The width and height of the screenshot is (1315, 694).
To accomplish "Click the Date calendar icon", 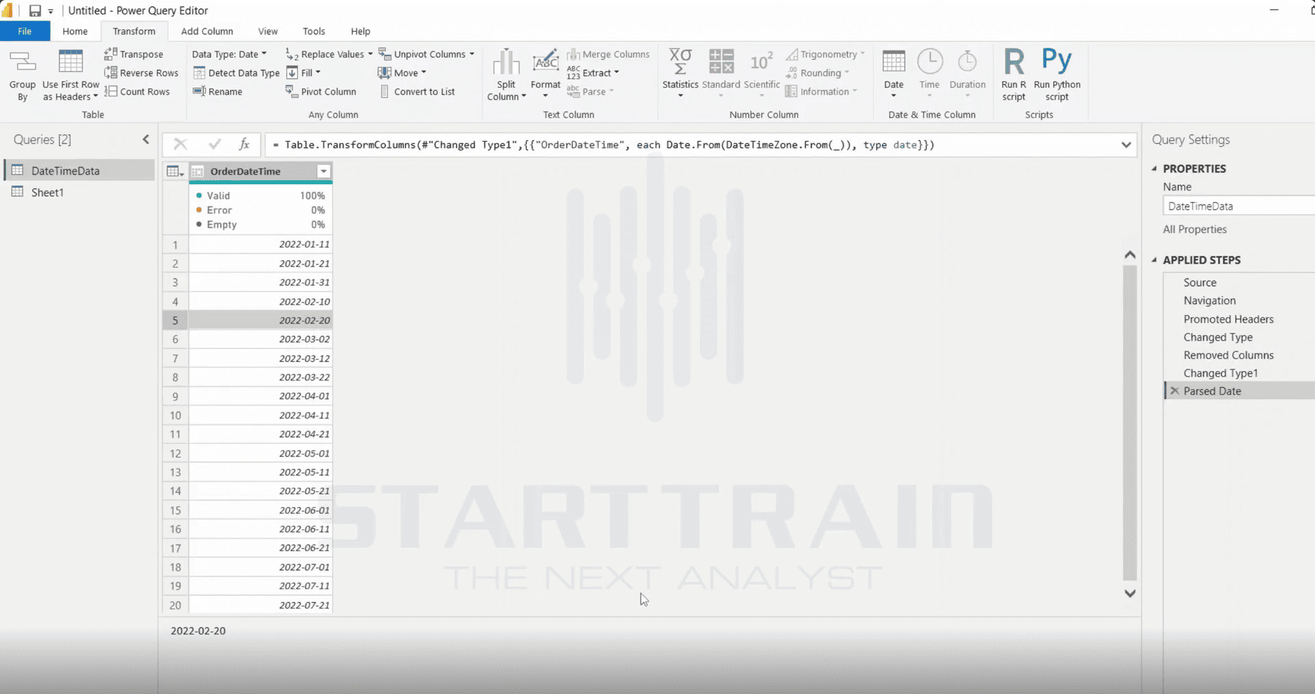I will [894, 62].
